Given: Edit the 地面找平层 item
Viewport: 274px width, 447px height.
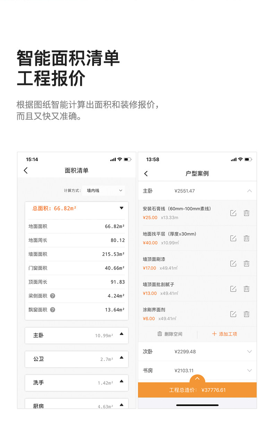Looking at the screenshot, I should point(233,238).
